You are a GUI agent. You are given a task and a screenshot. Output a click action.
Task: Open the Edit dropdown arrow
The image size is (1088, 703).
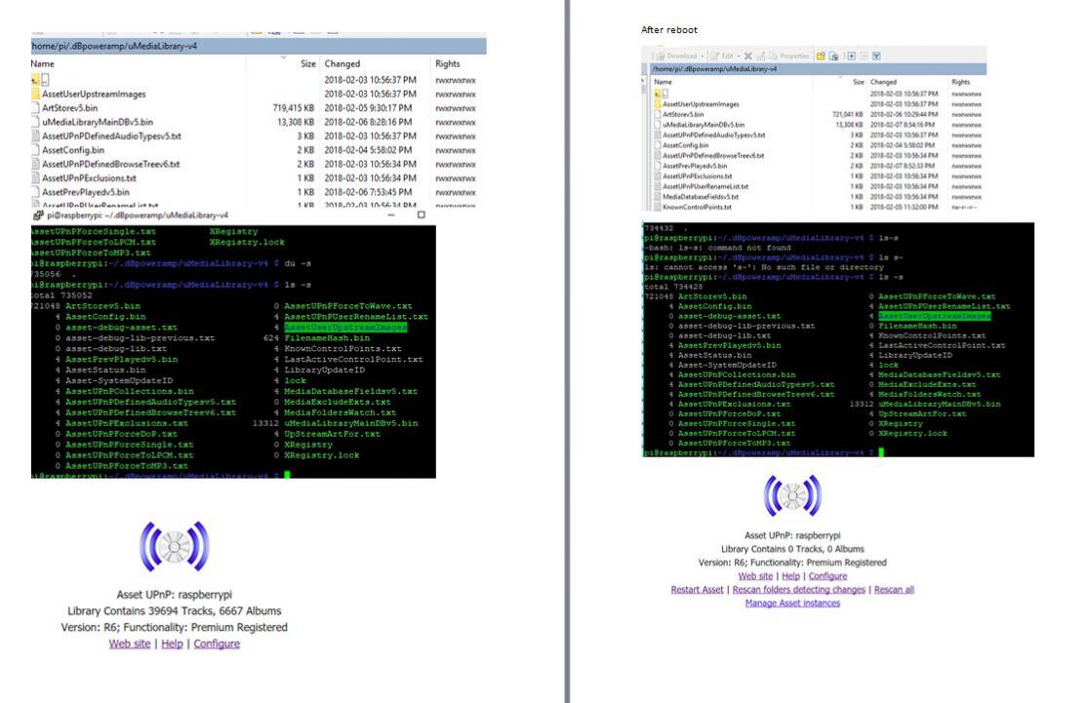click(x=738, y=56)
